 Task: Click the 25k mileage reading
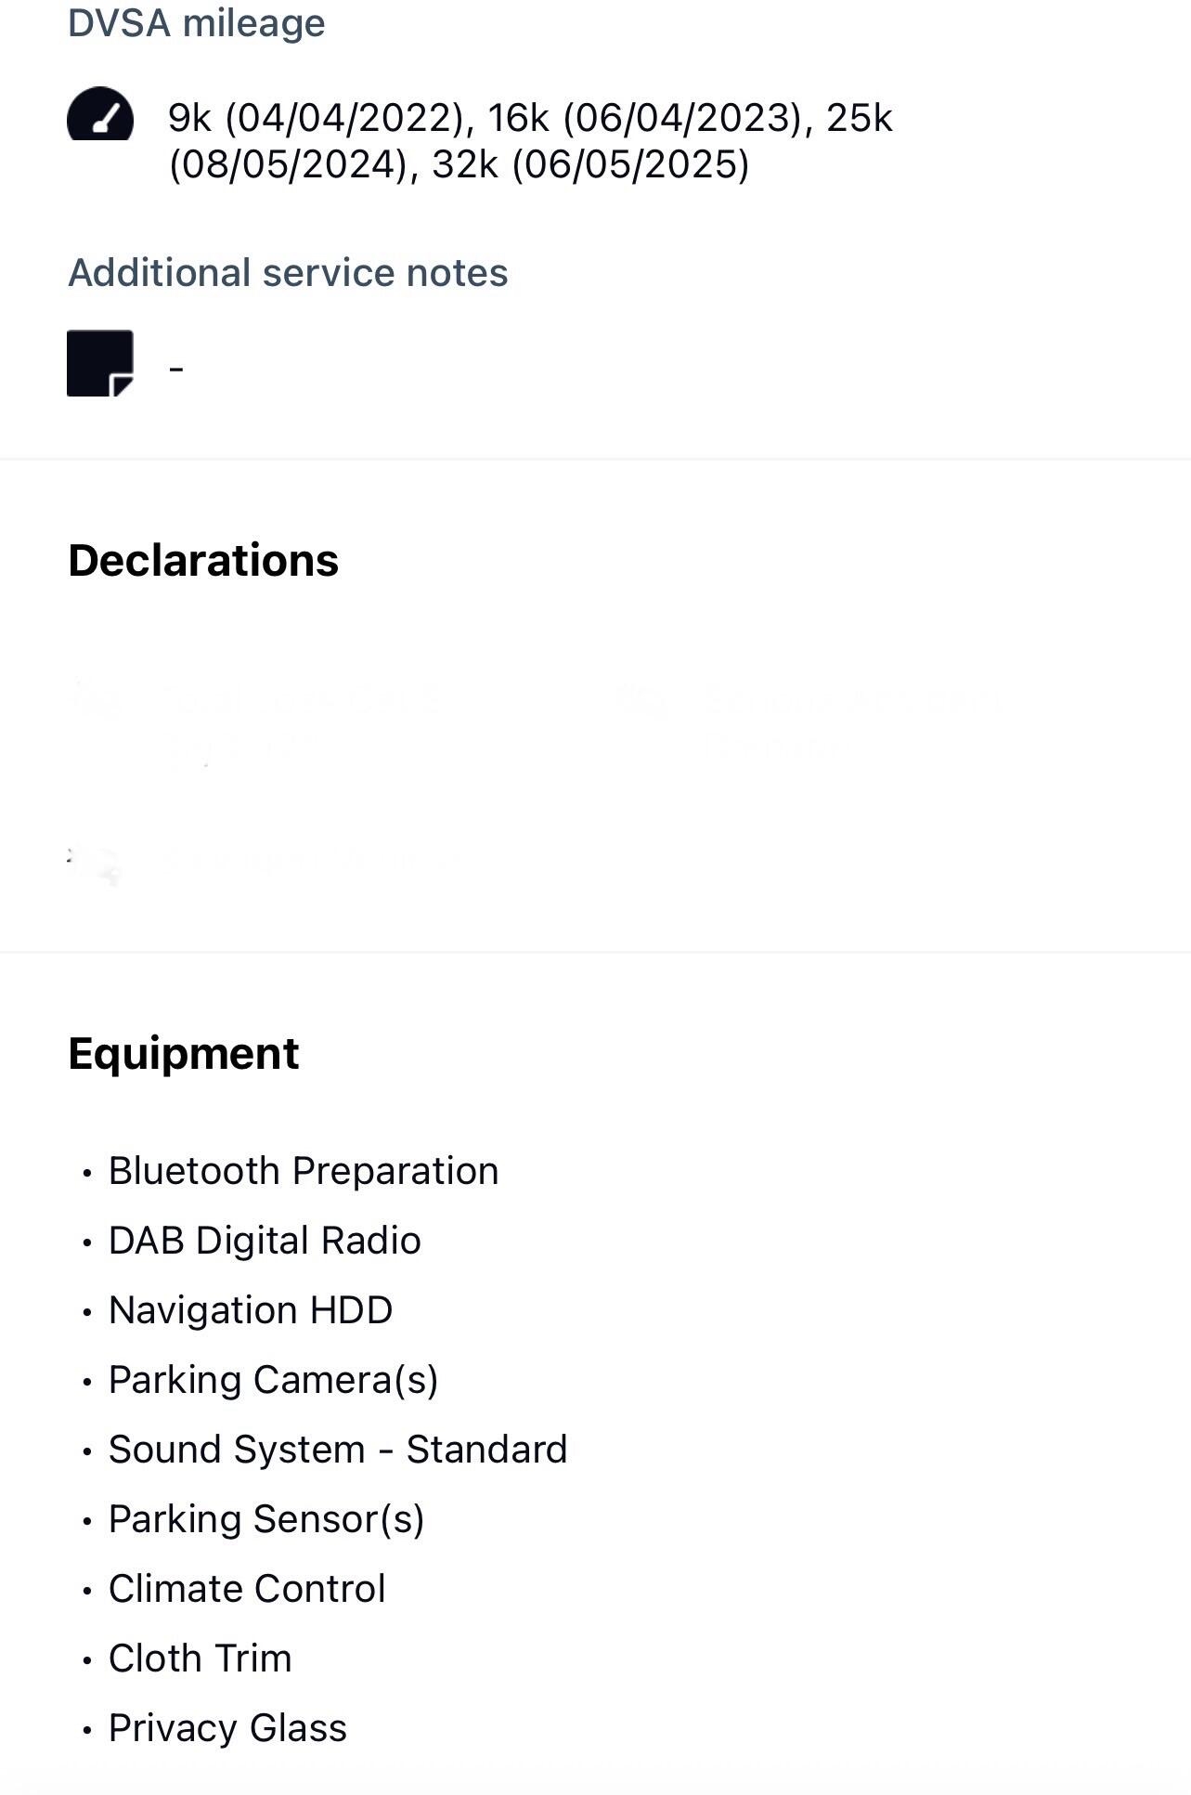tap(859, 118)
